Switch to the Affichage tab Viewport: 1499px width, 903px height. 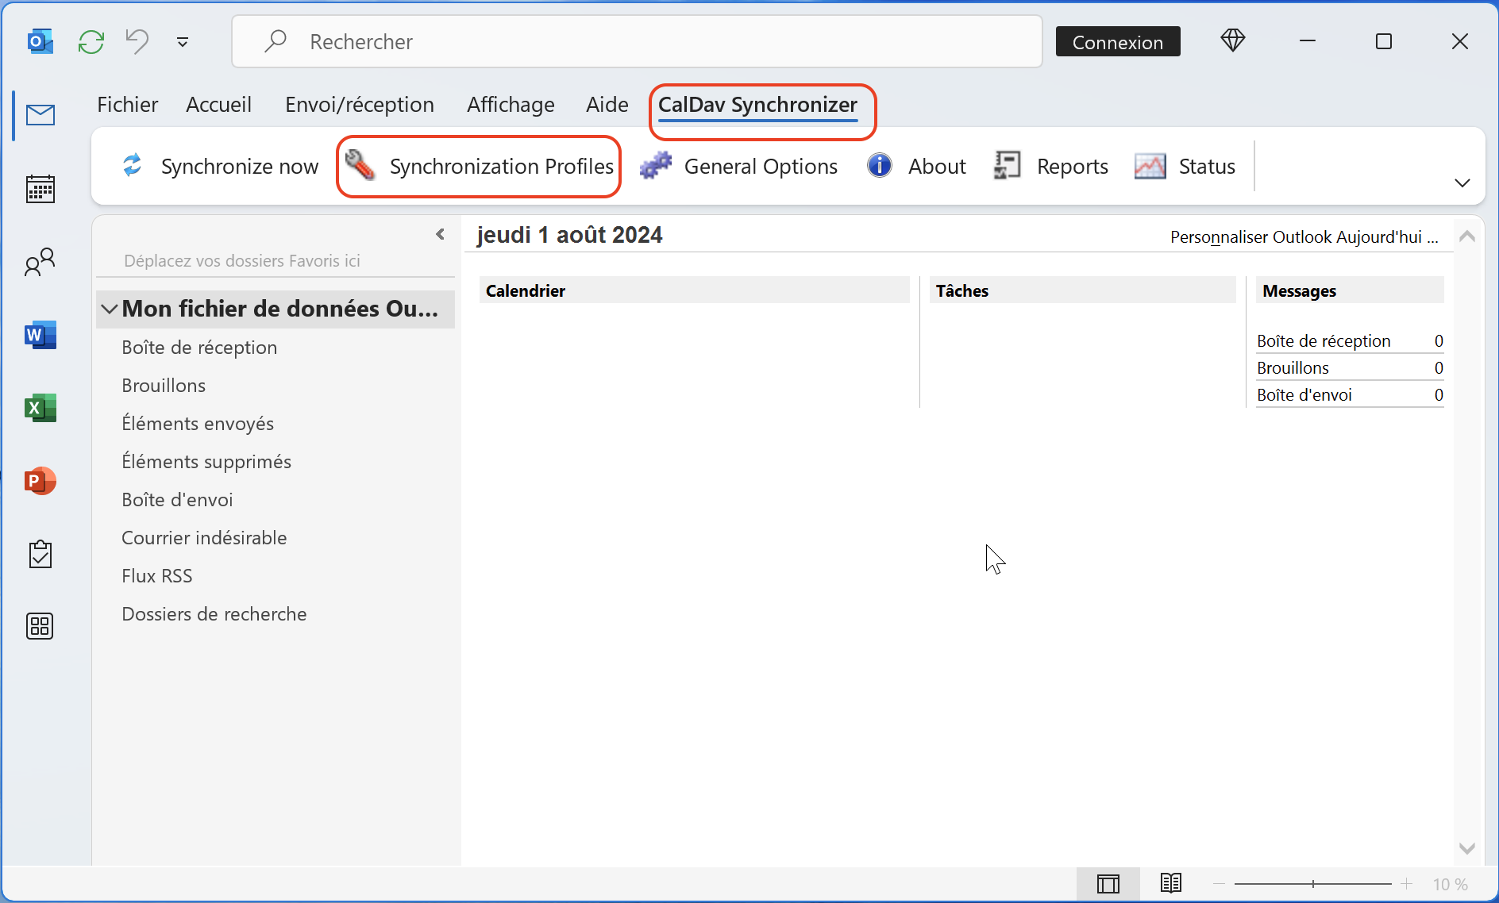point(511,105)
